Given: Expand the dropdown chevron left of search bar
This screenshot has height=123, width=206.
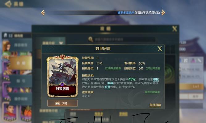Looking at the screenshot, I should pos(61,43).
